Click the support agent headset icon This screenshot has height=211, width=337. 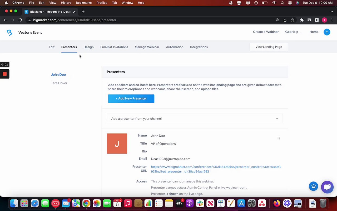[313, 186]
